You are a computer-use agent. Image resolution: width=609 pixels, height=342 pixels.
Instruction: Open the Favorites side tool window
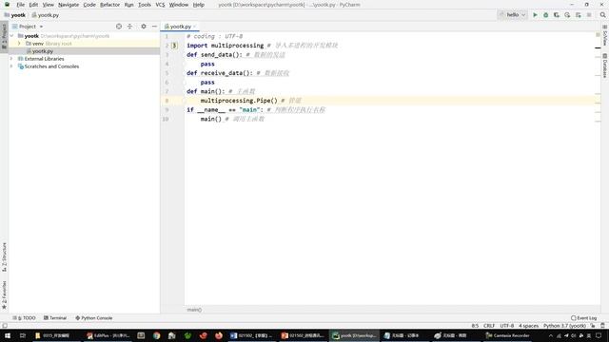pos(4,294)
